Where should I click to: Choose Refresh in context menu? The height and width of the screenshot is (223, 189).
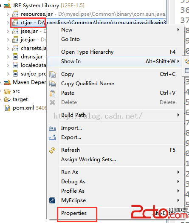point(115,150)
